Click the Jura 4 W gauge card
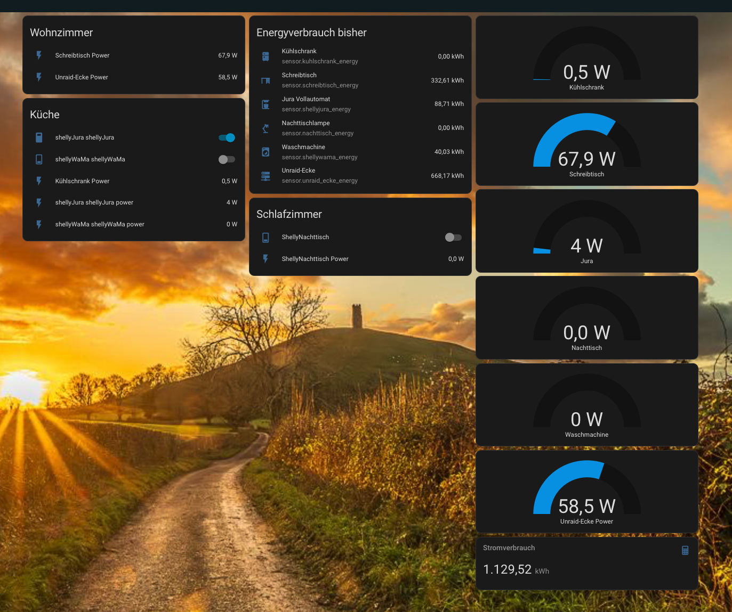The height and width of the screenshot is (612, 732). [586, 231]
